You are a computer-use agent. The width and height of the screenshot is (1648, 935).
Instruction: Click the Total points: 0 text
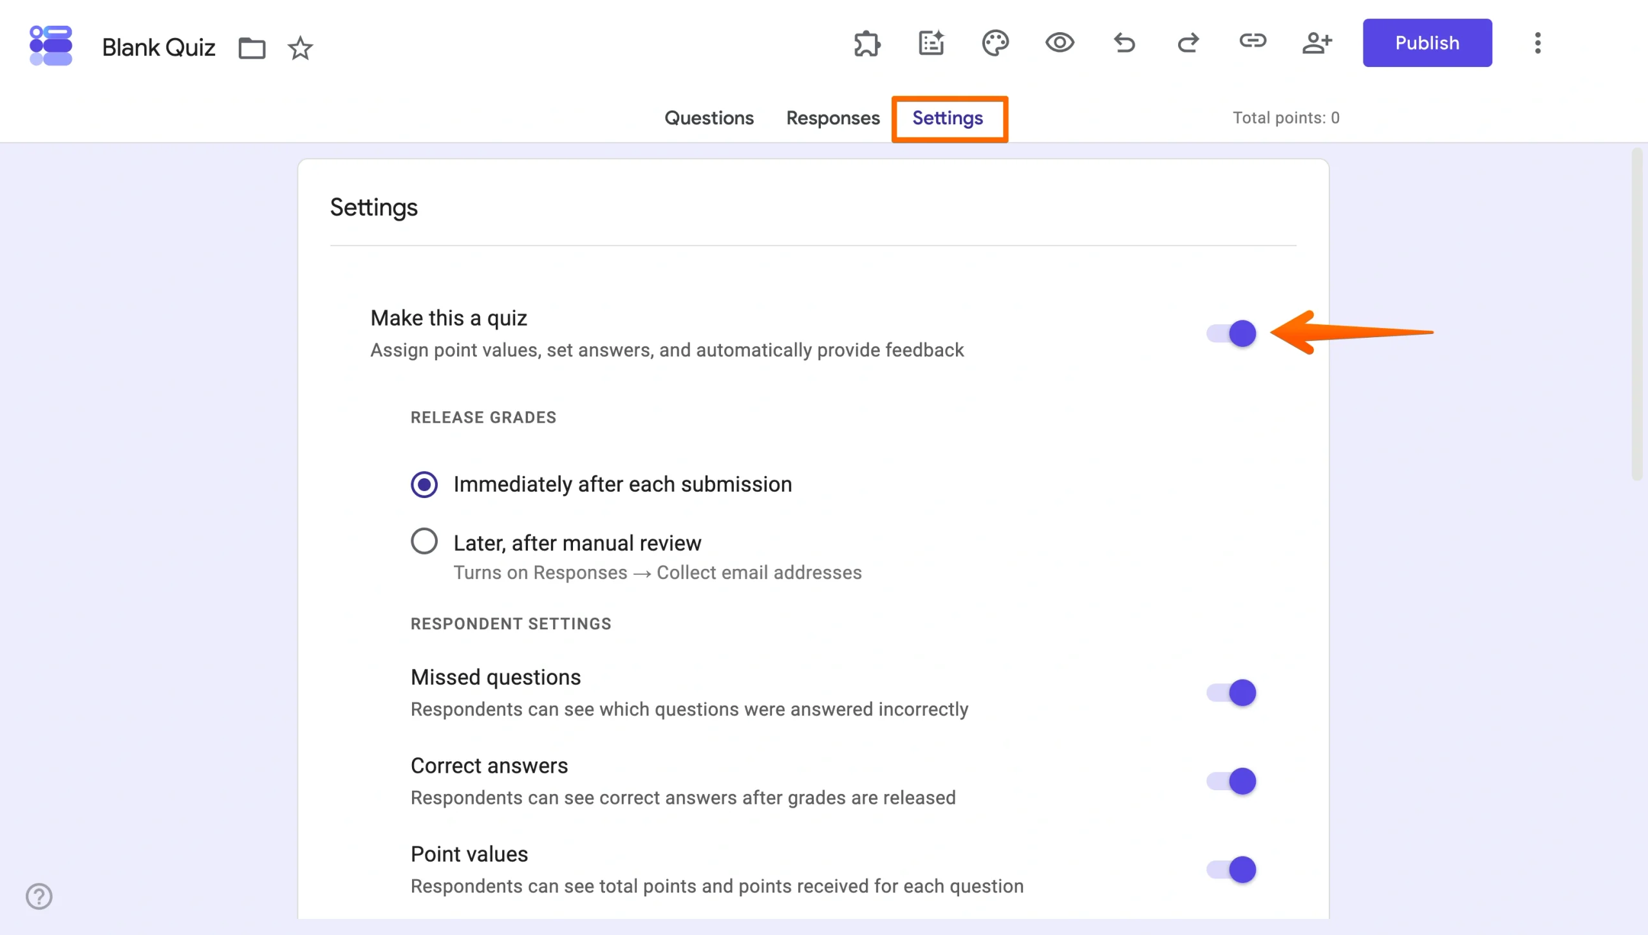coord(1286,118)
